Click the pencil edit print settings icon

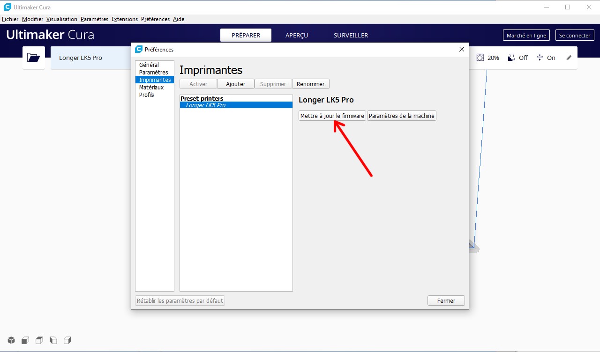click(x=569, y=58)
